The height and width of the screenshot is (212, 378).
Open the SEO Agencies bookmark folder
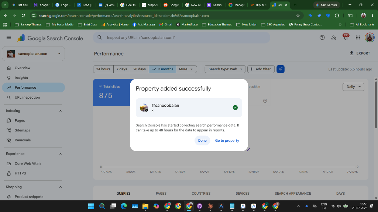(273, 25)
